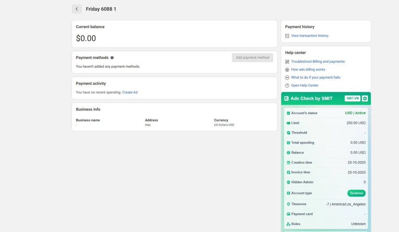This screenshot has height=232, width=399.
Task: Click the info icon beside Payment methods
Action: click(112, 58)
